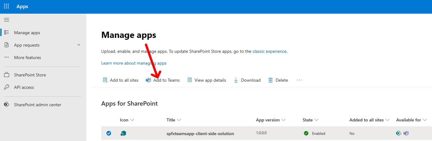This screenshot has width=432, height=141.
Task: Expand the App requests chevron
Action: 79,45
